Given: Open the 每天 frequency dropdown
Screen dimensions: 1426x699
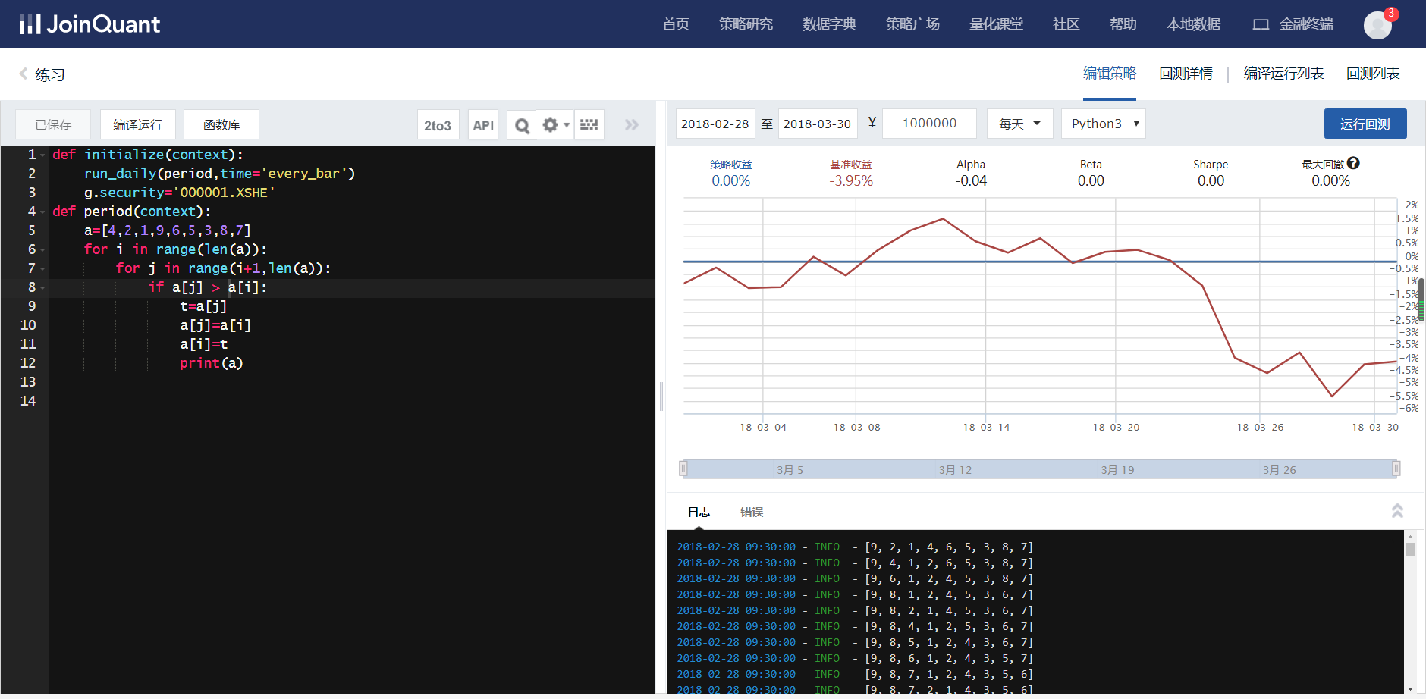Looking at the screenshot, I should pyautogui.click(x=1019, y=124).
